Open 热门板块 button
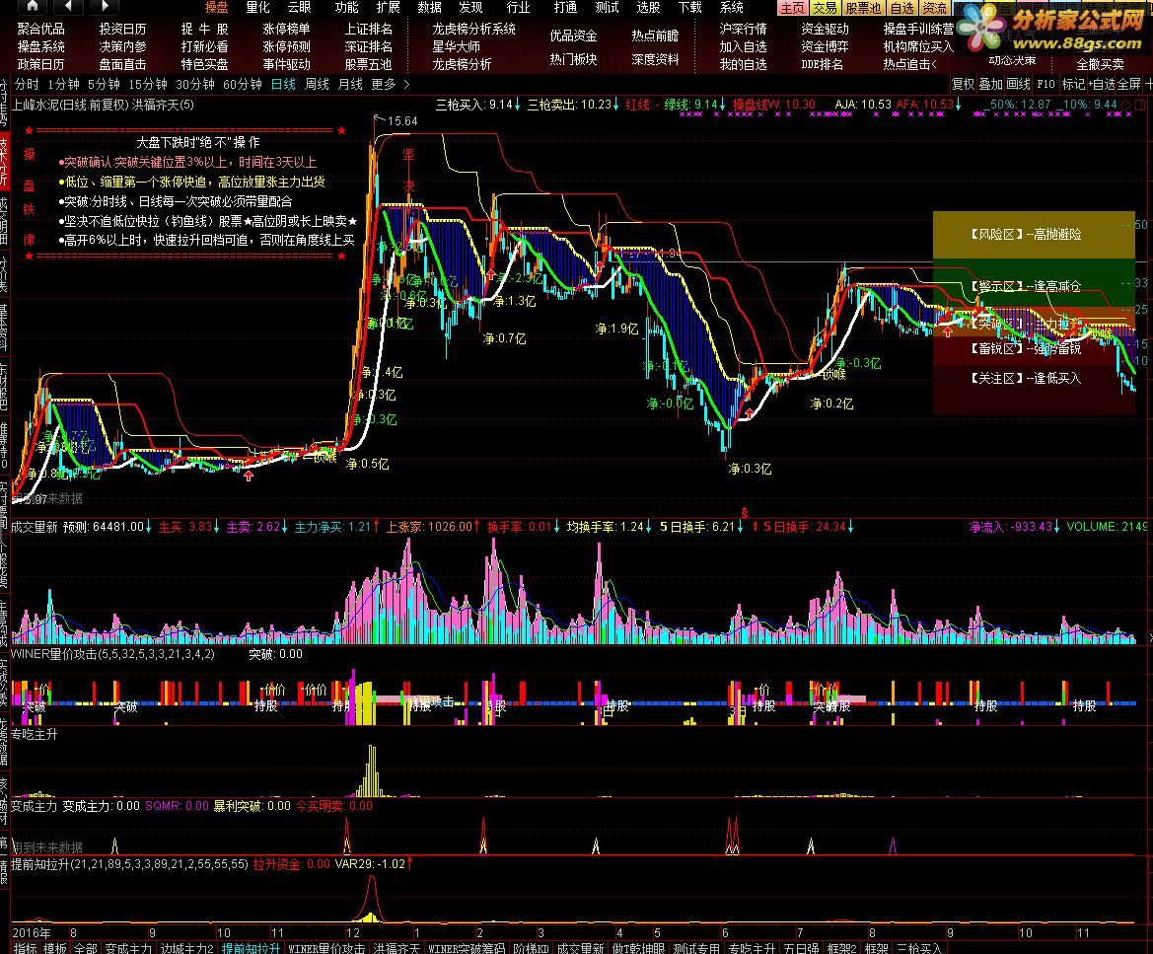This screenshot has width=1153, height=954. (573, 59)
